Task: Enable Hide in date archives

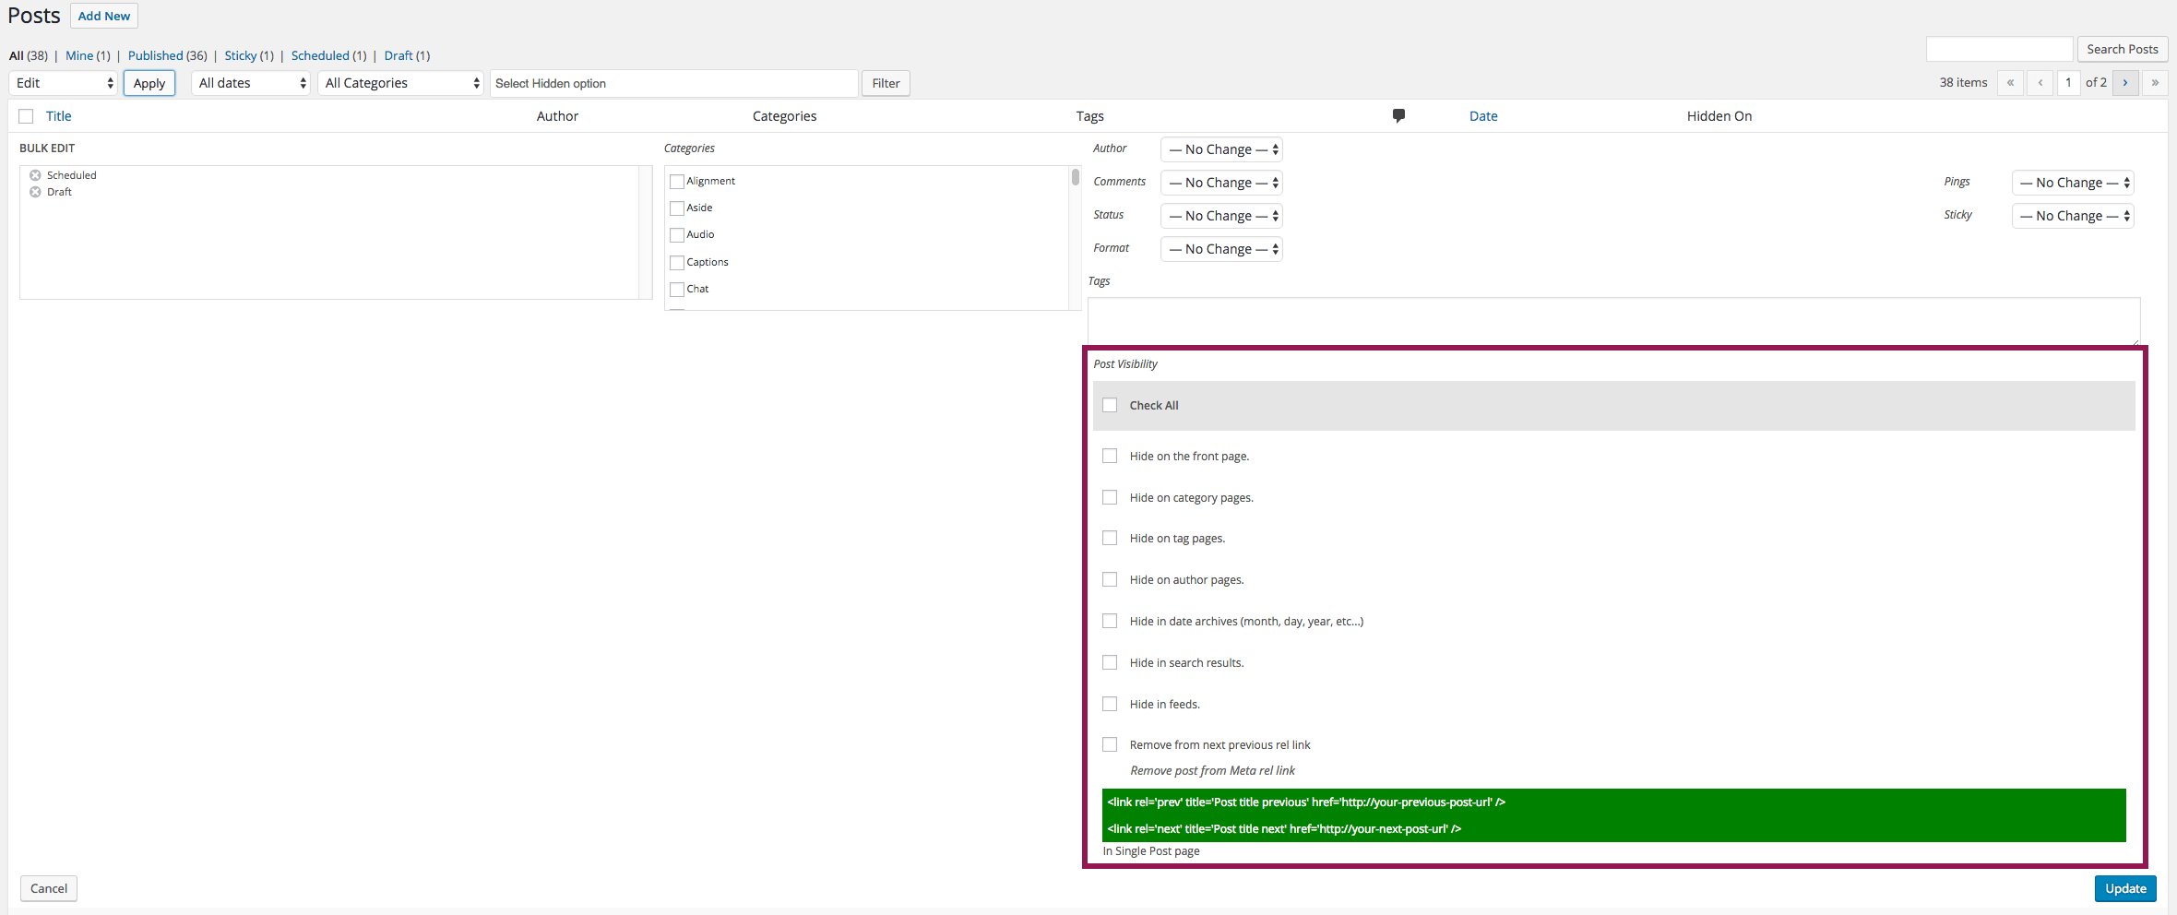Action: pyautogui.click(x=1110, y=621)
